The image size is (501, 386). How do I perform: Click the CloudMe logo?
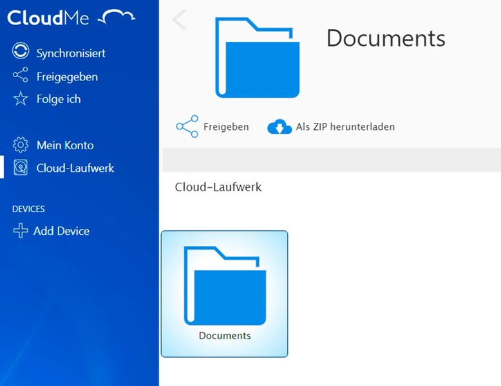(x=71, y=17)
